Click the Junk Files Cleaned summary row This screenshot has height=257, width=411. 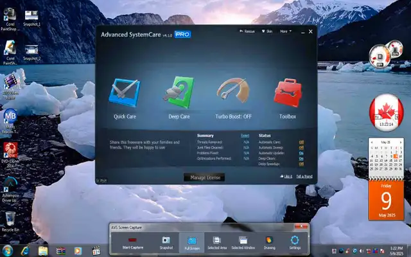point(223,148)
